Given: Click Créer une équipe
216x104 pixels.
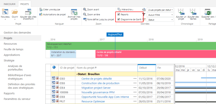Looking at the screenshot, I should tap(50, 9).
